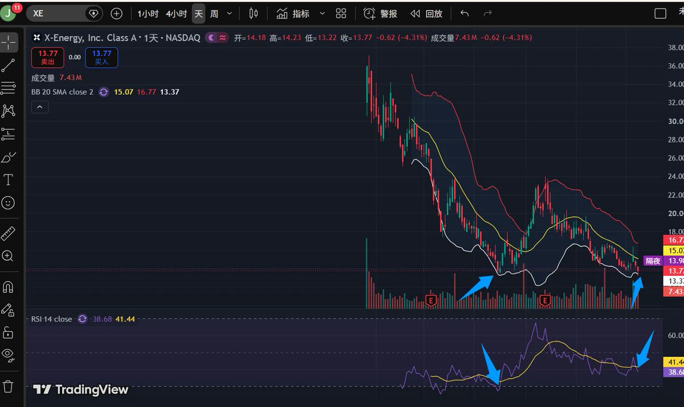Switch to the 周 weekly interval
The width and height of the screenshot is (684, 407).
pyautogui.click(x=214, y=13)
